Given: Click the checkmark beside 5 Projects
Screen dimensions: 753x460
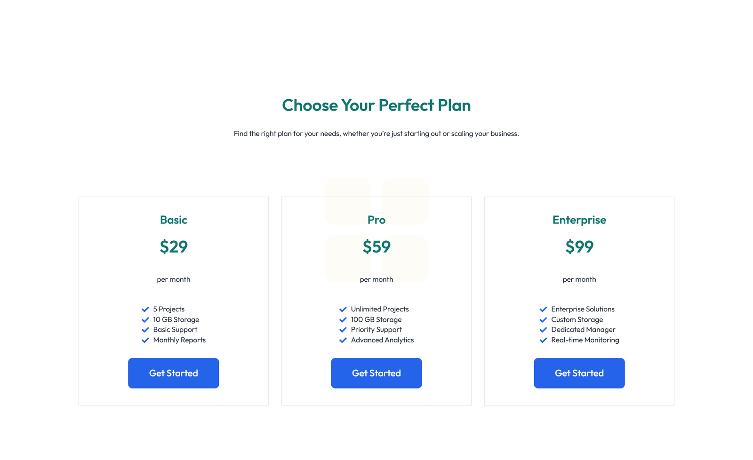Looking at the screenshot, I should coord(145,309).
